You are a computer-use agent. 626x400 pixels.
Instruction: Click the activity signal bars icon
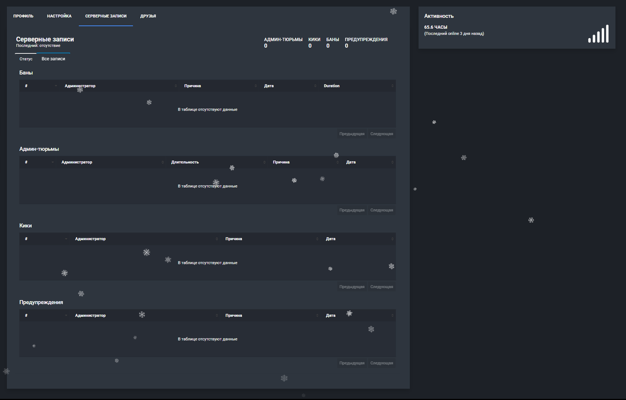pos(598,34)
